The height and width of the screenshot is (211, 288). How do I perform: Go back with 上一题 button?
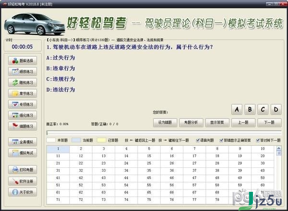[243, 123]
